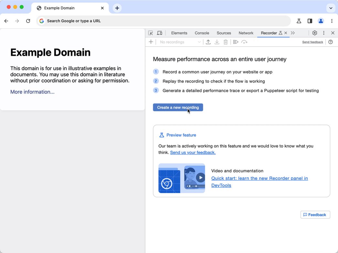Switch to the Sources tab
338x253 pixels.
click(x=224, y=33)
